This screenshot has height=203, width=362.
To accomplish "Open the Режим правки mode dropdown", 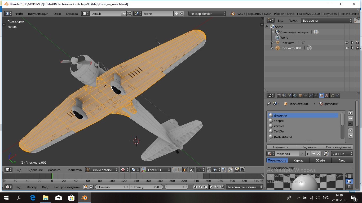I will [101, 170].
